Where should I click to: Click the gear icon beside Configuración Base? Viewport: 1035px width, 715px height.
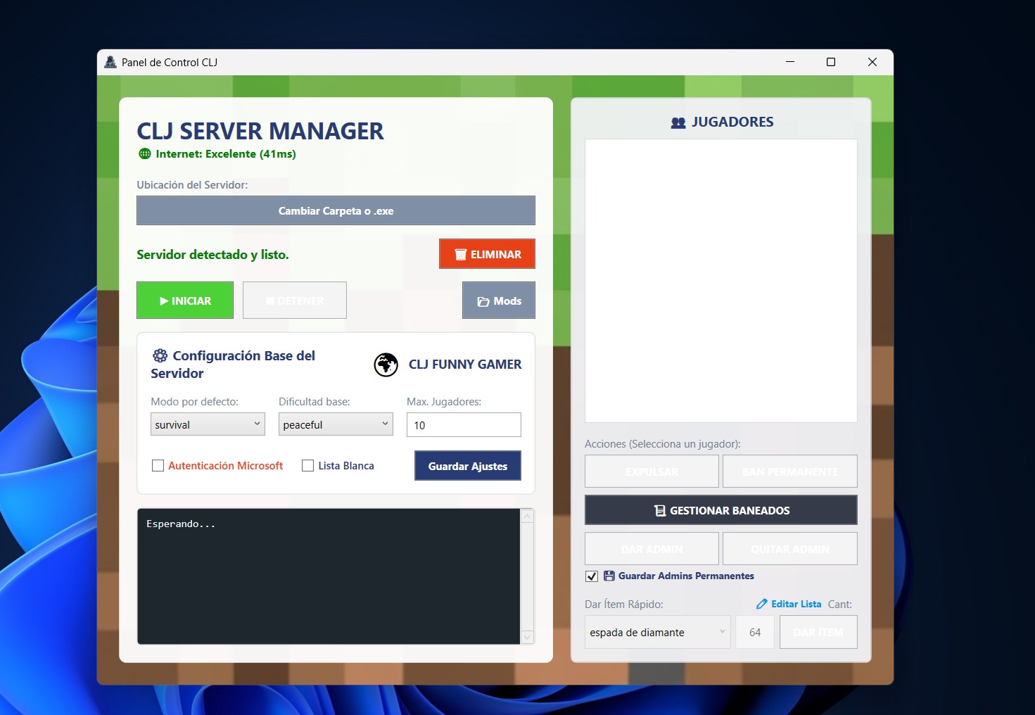click(x=160, y=355)
